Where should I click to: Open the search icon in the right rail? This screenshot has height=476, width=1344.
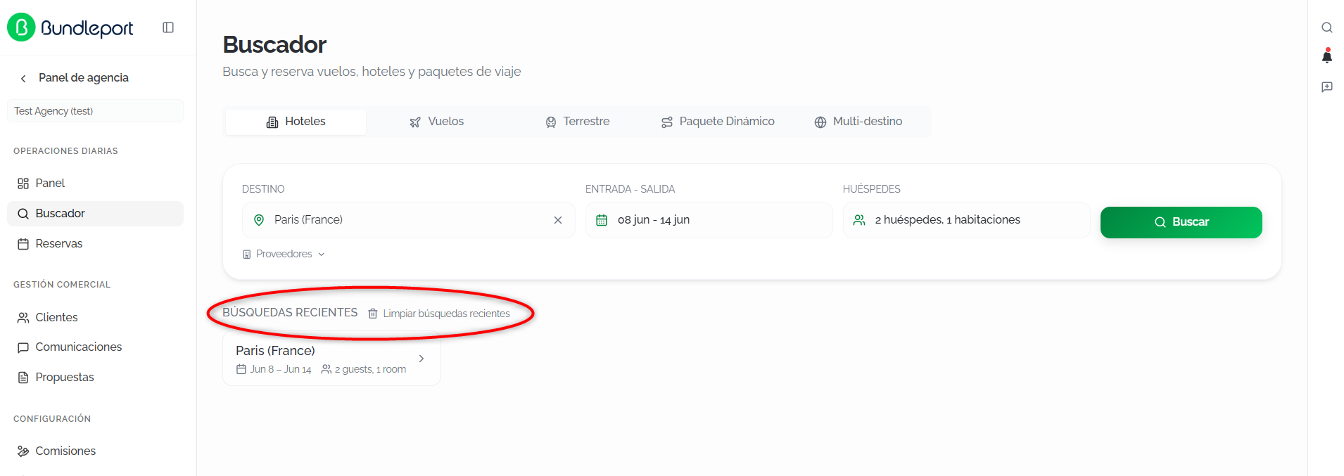[x=1327, y=27]
